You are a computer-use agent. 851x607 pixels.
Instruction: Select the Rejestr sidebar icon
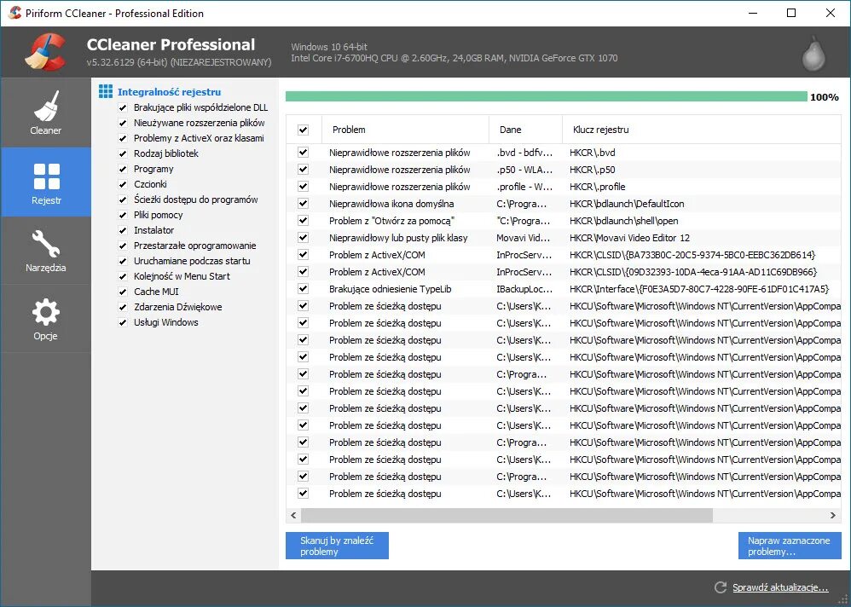(x=47, y=176)
